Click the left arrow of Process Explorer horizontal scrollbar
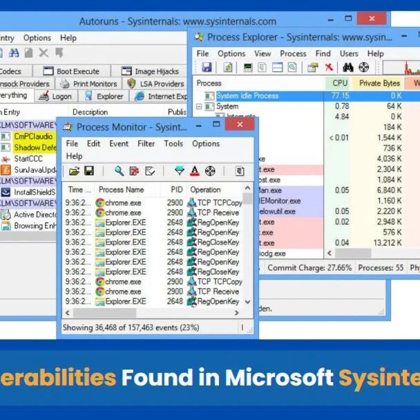The image size is (420, 420). [330, 253]
